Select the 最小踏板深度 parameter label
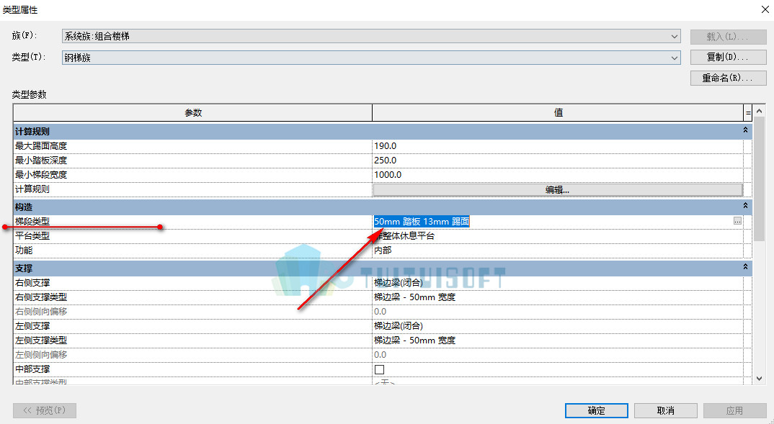Screen dimensions: 774x424 (41, 161)
